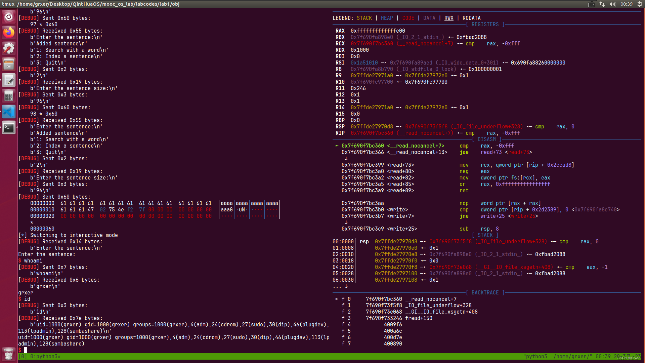
Task: Click the keyboard input indicator in the top panel
Action: click(x=591, y=4)
